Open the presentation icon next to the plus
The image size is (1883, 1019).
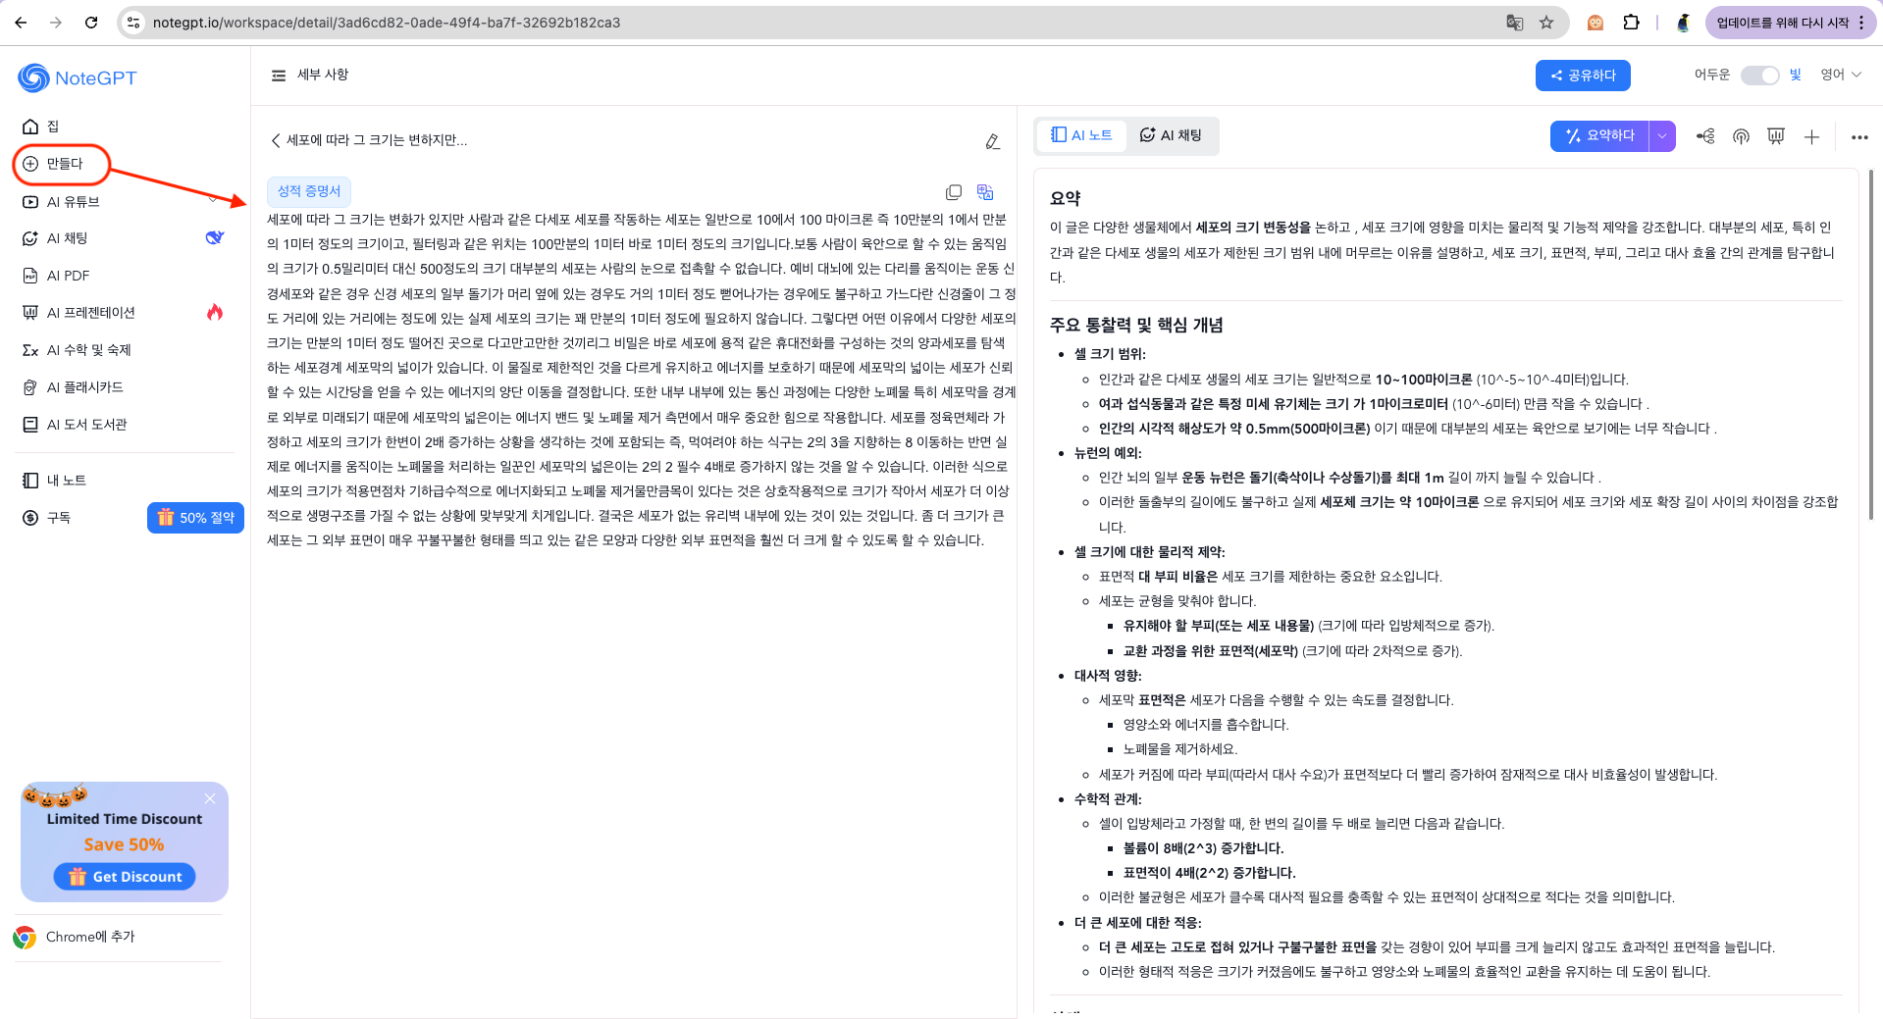(1776, 137)
